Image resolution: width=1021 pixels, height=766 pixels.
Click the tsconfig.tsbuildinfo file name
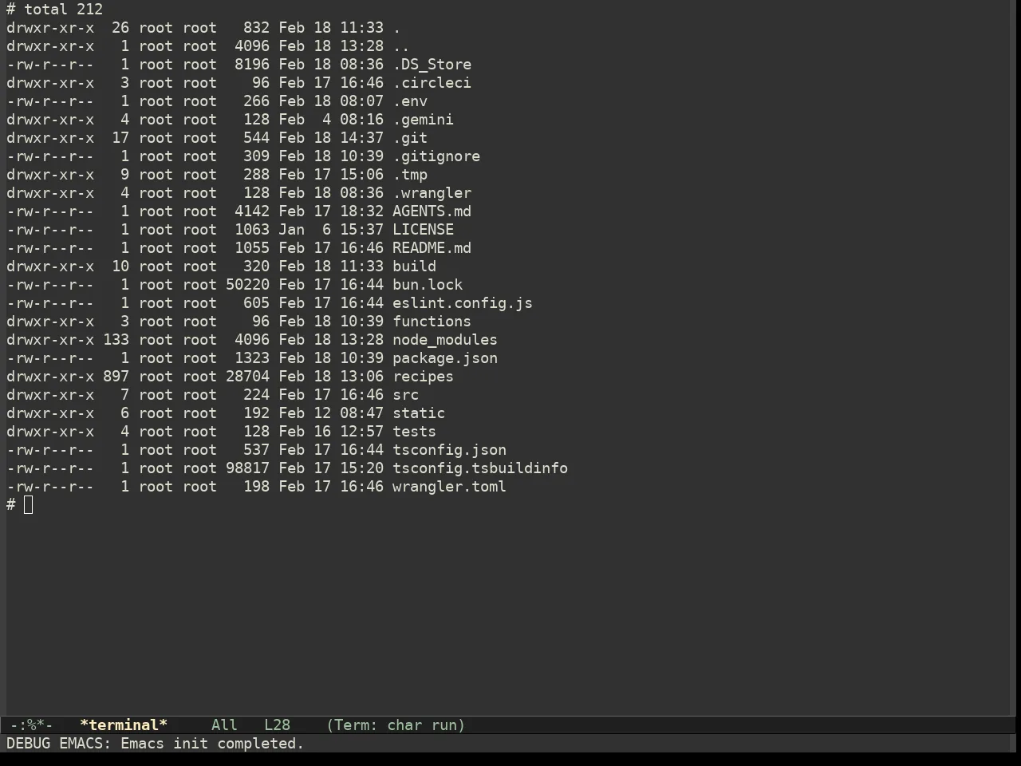pyautogui.click(x=480, y=468)
